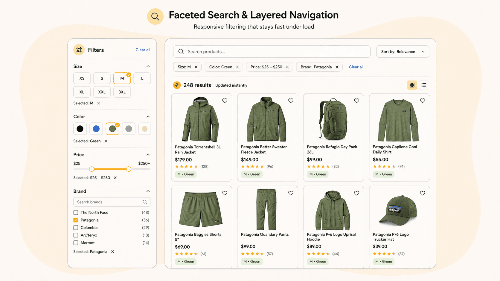Click the header search circle icon
The height and width of the screenshot is (281, 500).
click(155, 16)
